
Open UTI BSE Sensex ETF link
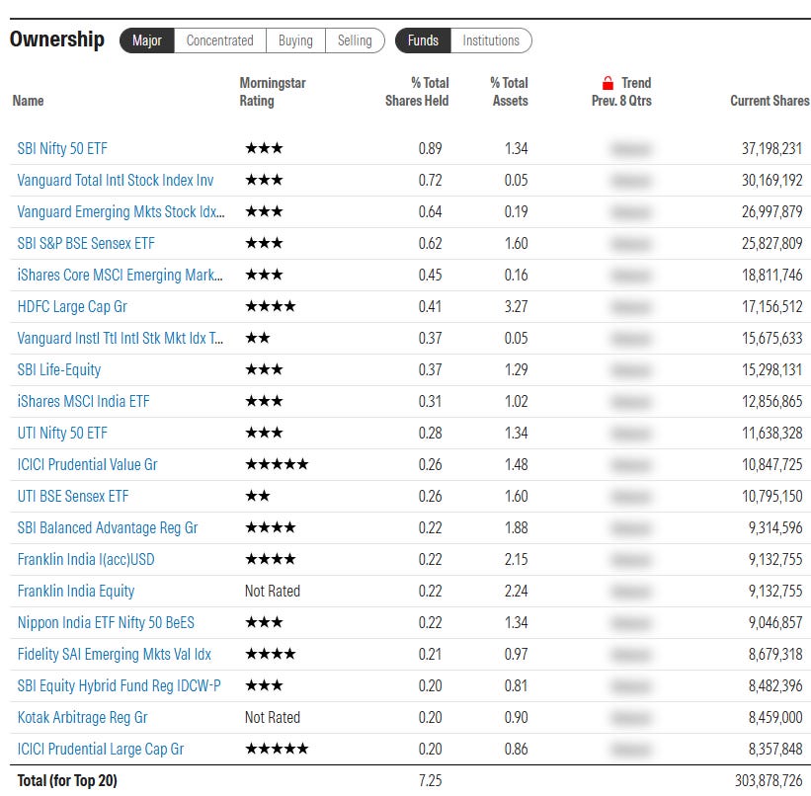(73, 496)
